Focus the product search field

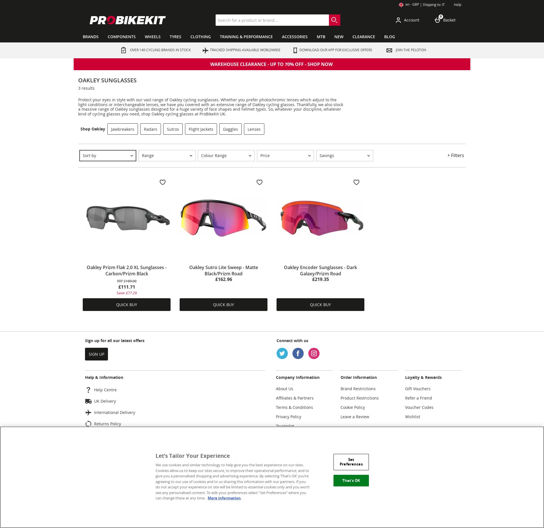[x=272, y=20]
